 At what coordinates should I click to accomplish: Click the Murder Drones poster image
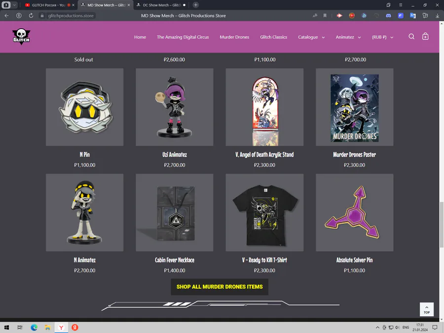pos(355,107)
